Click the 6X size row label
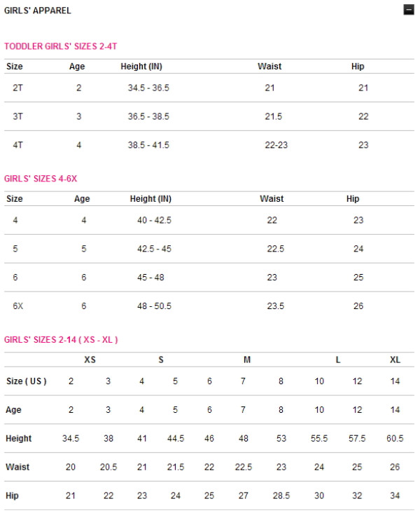Viewport: 420px width, 513px height. pos(17,306)
